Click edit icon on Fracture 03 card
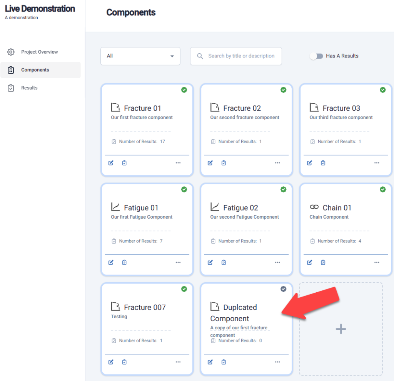The image size is (394, 381). [x=309, y=163]
